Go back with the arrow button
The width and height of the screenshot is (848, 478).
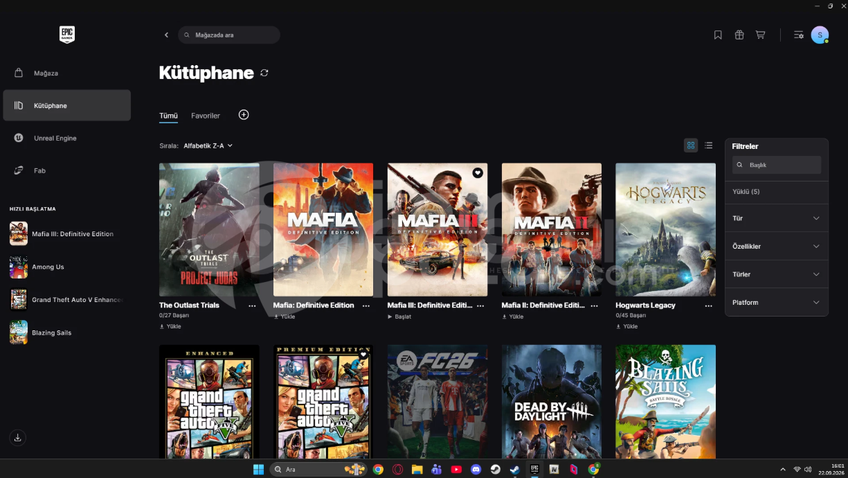166,35
